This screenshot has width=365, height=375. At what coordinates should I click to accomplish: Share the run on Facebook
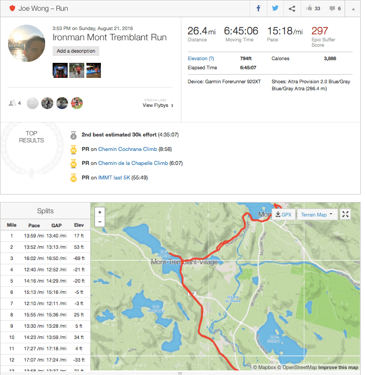coord(258,9)
